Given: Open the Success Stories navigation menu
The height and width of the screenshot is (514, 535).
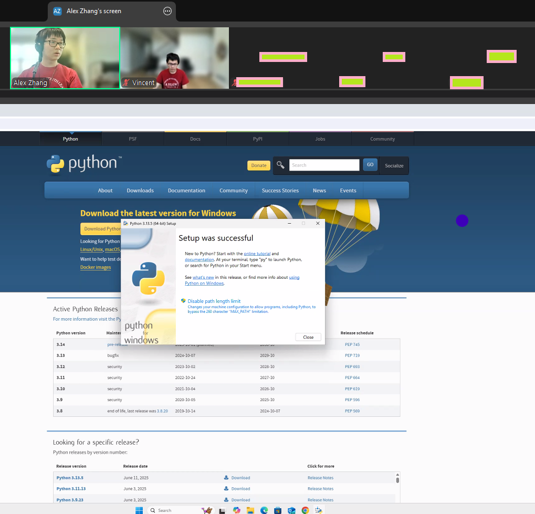Looking at the screenshot, I should pyautogui.click(x=280, y=191).
